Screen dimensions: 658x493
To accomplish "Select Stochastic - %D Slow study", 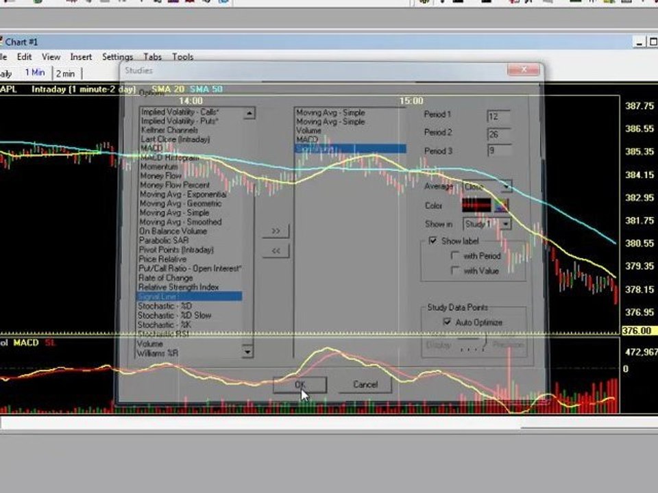I will click(175, 315).
